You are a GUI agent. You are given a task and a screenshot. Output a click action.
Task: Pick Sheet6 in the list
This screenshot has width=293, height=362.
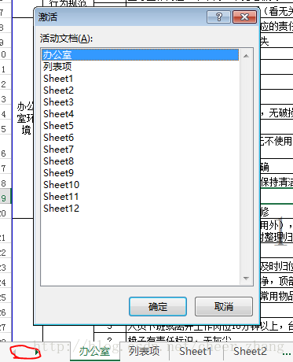[140, 138]
